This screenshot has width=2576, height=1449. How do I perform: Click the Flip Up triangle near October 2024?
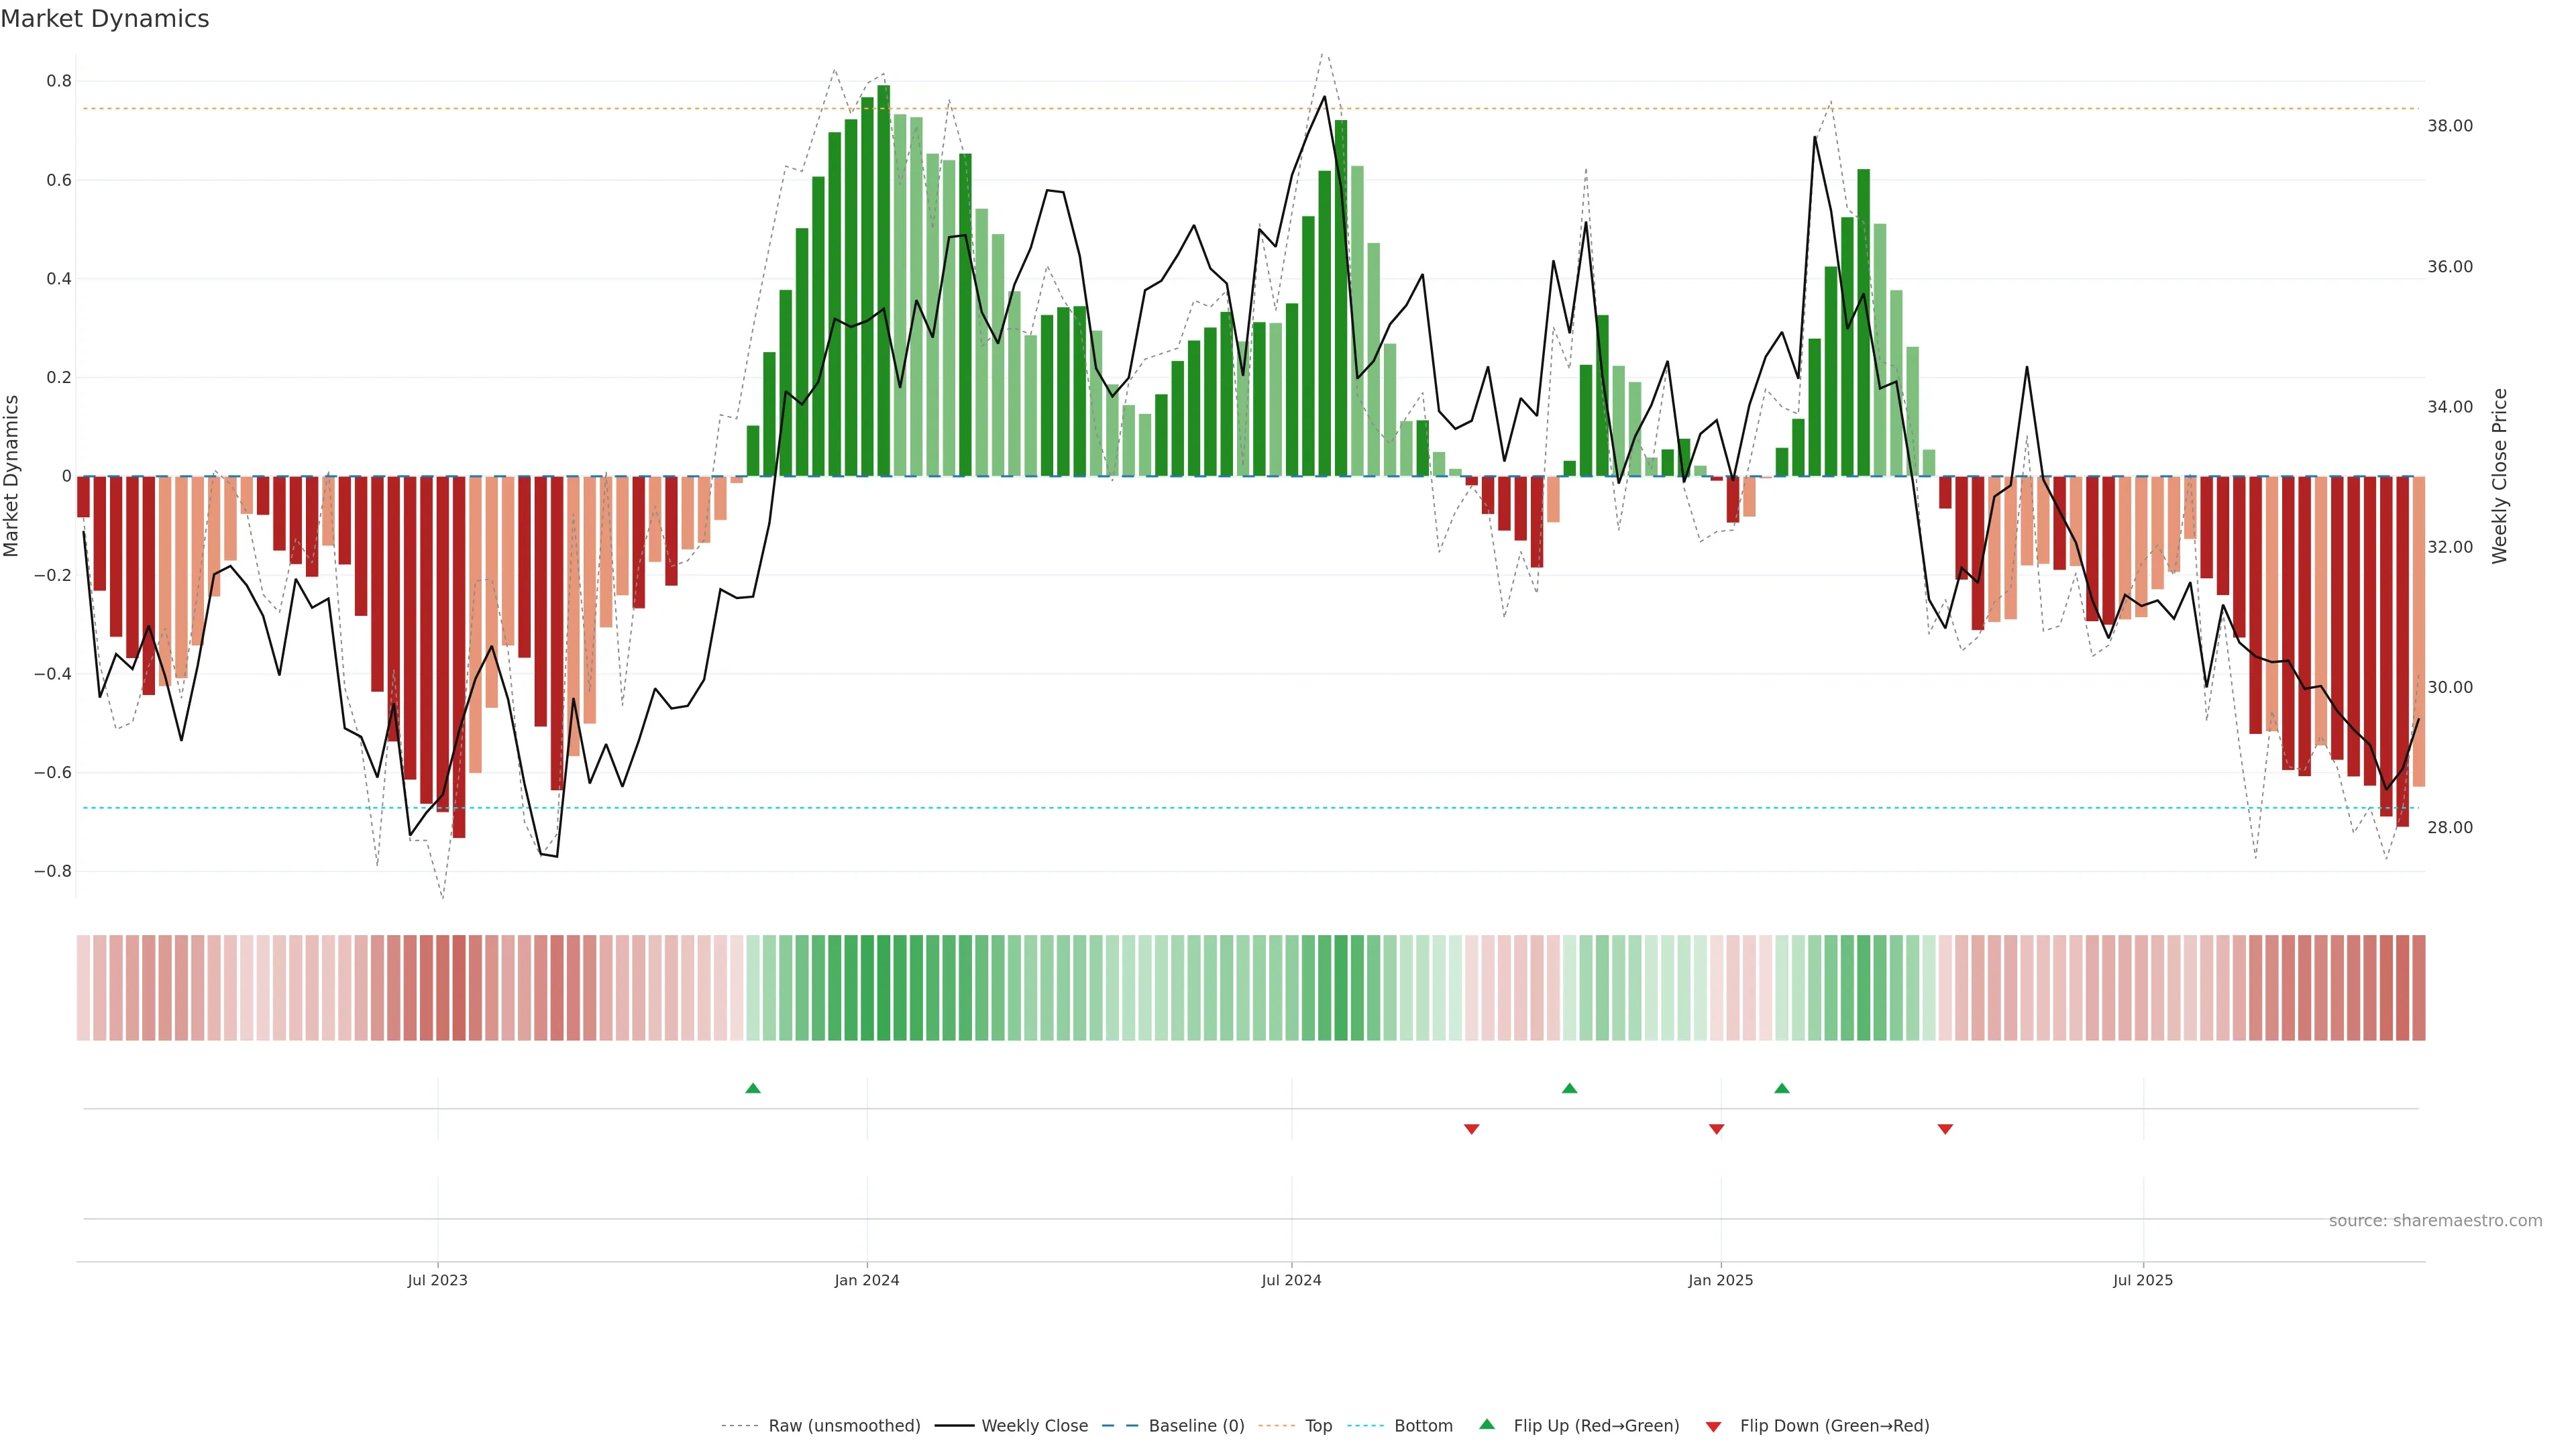click(x=1569, y=1088)
